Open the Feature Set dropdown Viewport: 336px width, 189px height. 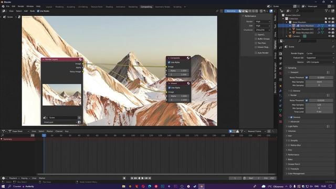(320, 58)
